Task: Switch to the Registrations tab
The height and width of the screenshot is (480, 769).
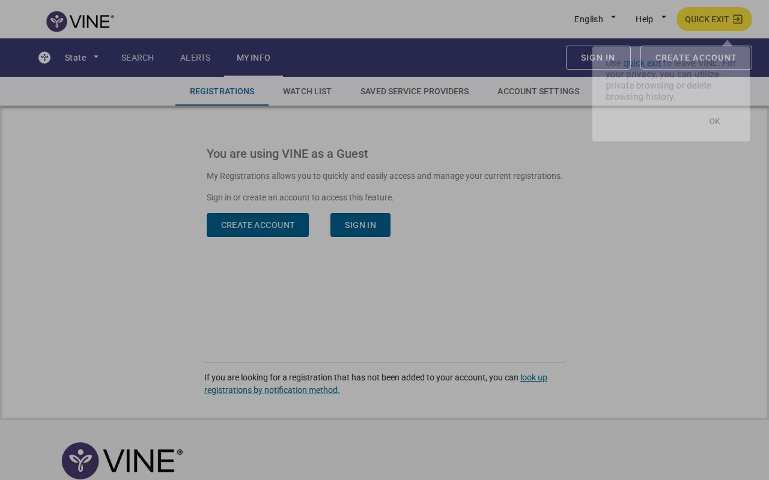Action: tap(222, 91)
